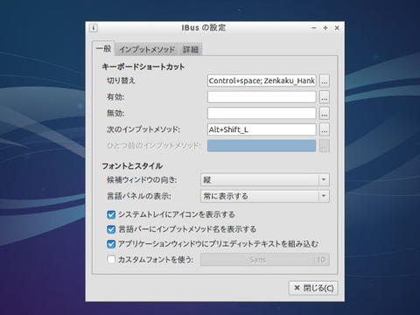Switch to the インプットメソッド tab
This screenshot has width=420, height=315.
coord(147,49)
